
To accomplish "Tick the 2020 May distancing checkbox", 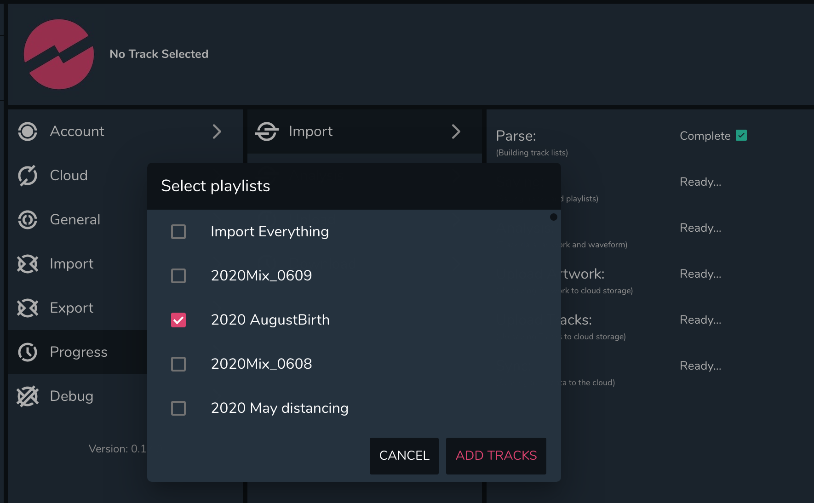I will click(178, 408).
